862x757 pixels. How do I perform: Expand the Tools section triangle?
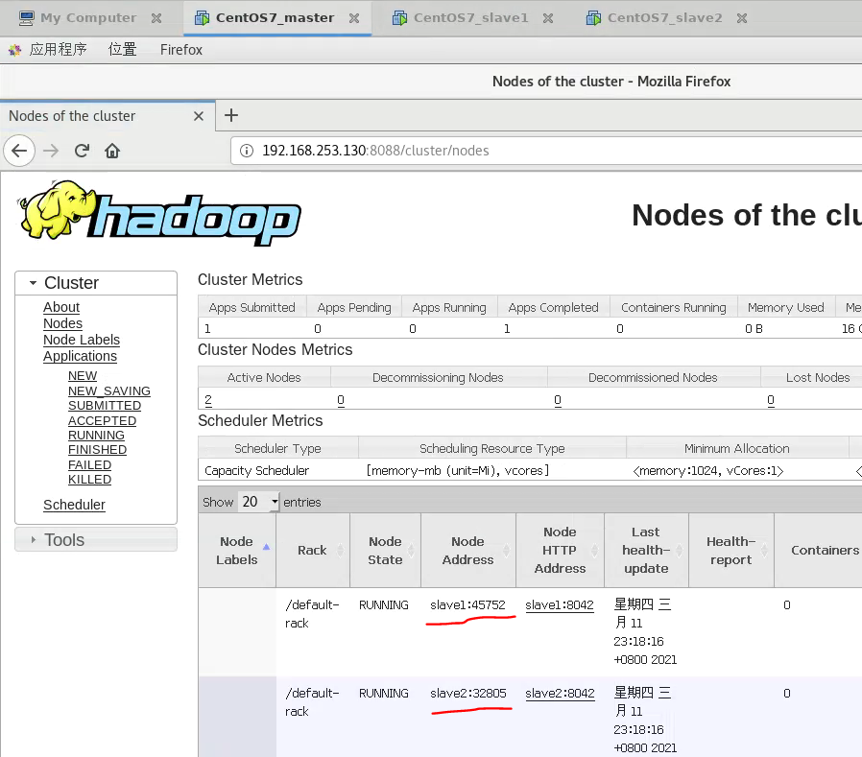[x=33, y=540]
